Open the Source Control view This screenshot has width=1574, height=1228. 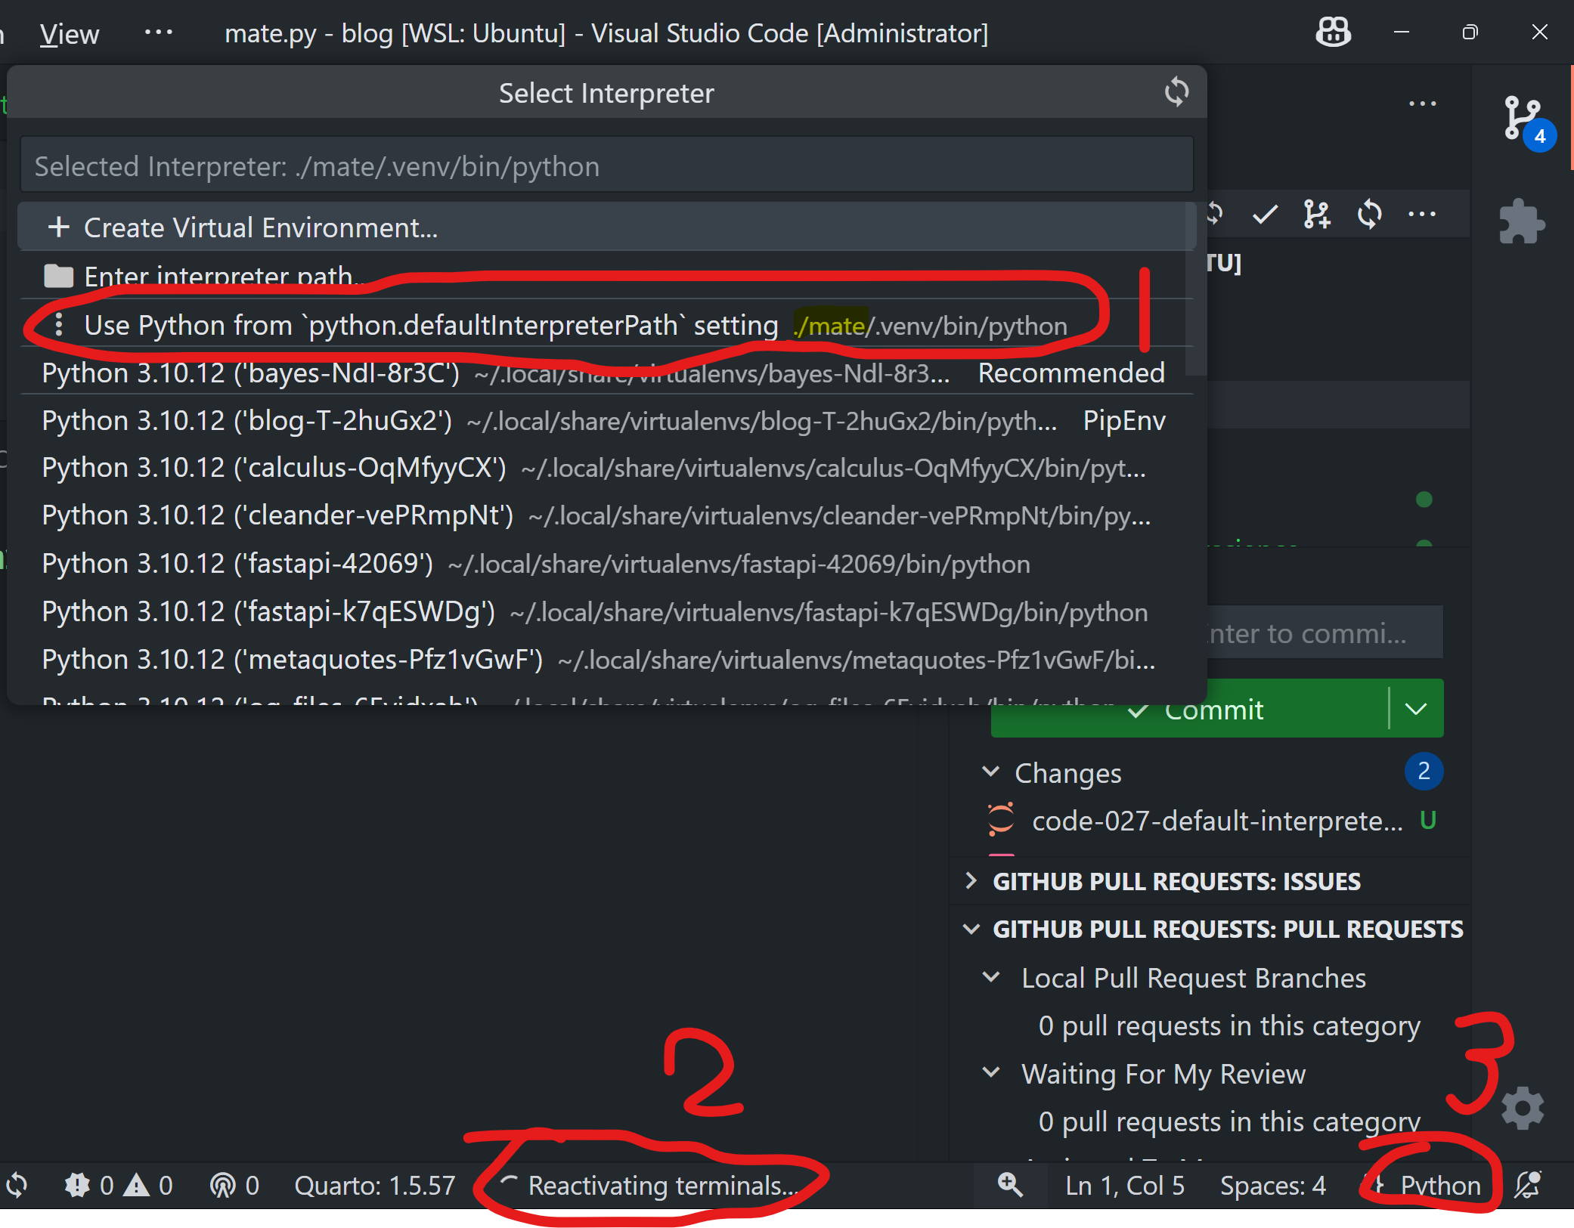pos(1523,119)
